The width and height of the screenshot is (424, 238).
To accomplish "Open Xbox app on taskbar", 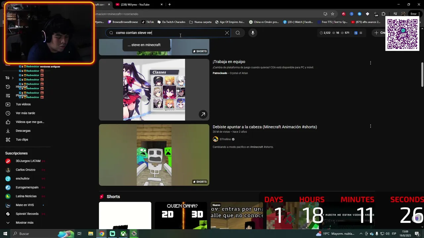I will pyautogui.click(x=123, y=234).
